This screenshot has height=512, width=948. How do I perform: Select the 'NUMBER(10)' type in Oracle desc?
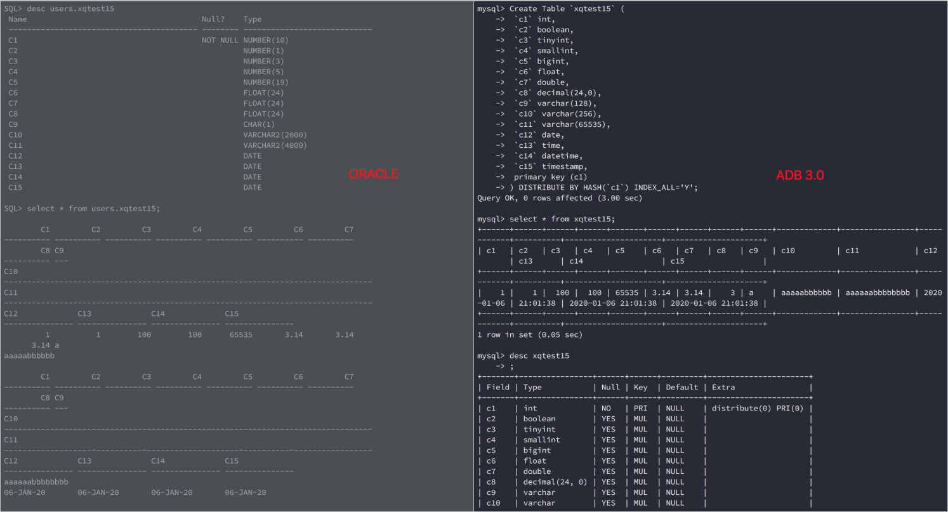(266, 40)
